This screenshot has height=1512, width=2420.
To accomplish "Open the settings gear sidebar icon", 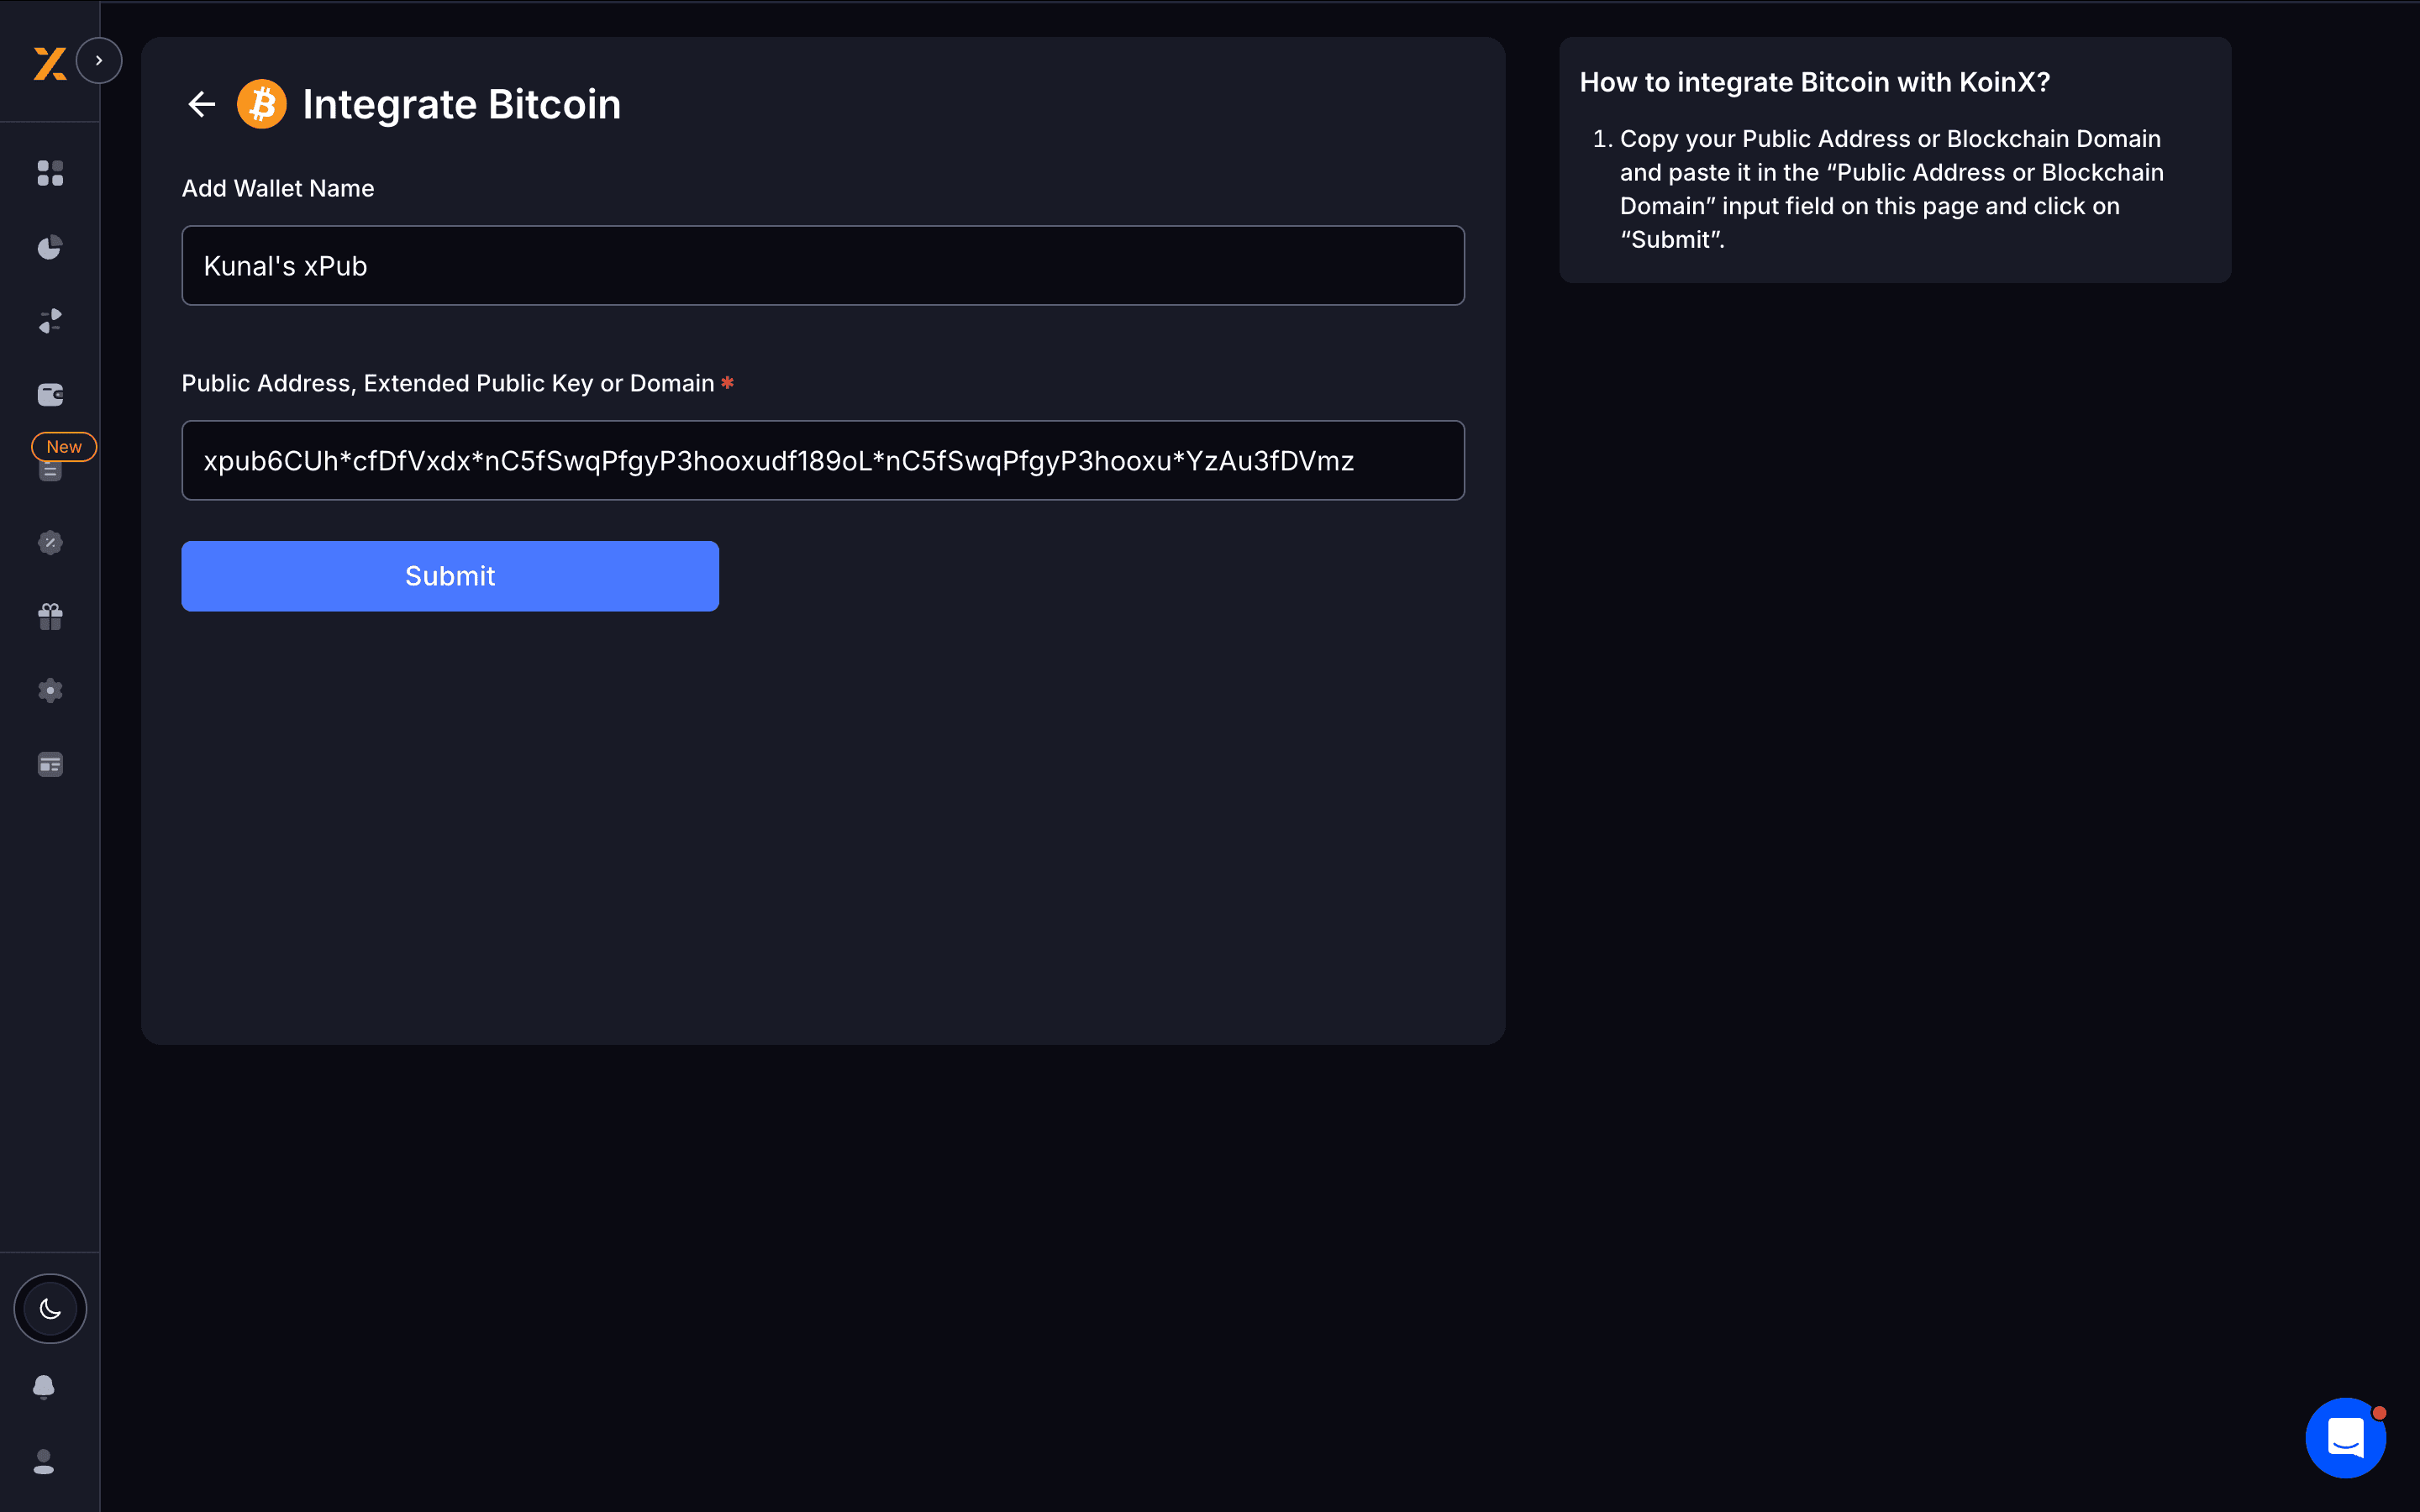I will click(x=50, y=691).
